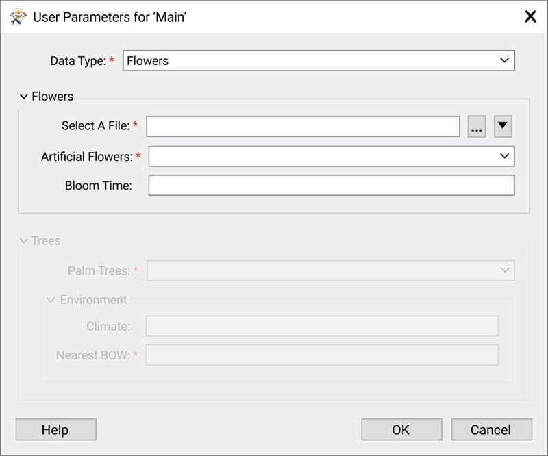Click the Flowers group heading label

53,97
